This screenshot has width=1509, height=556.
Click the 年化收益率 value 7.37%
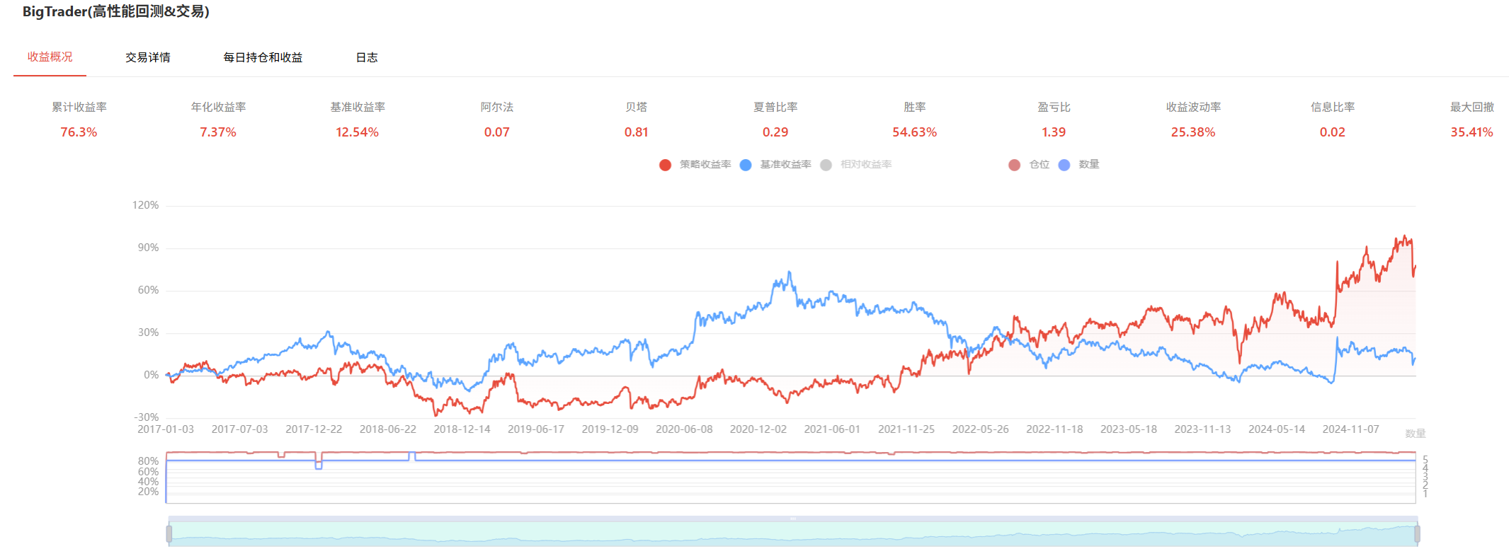[x=218, y=132]
